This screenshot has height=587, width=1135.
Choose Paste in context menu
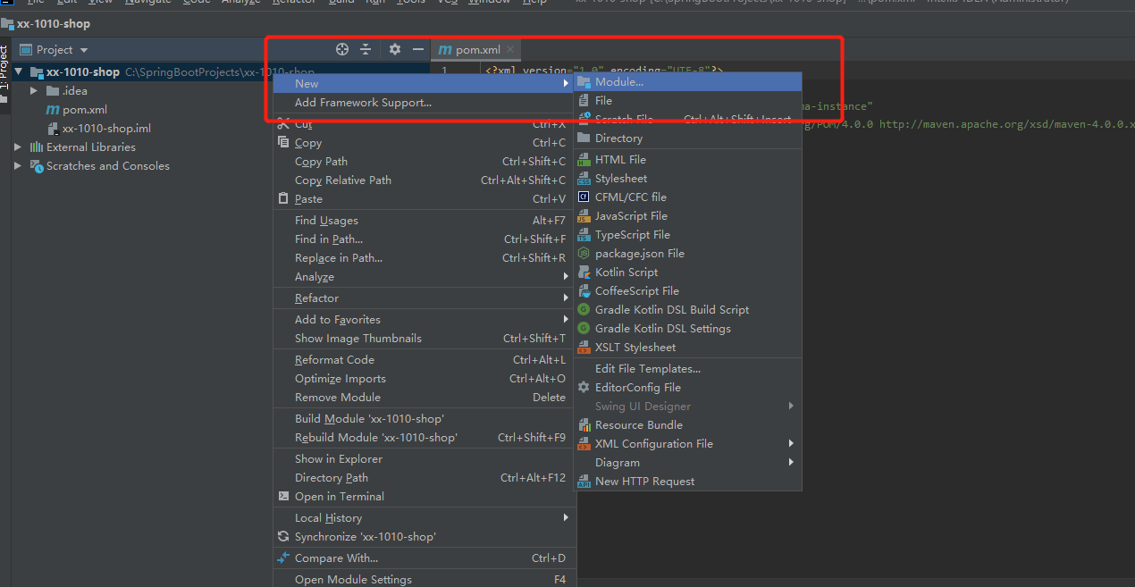(x=424, y=198)
